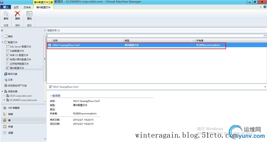Click the 添加日期 value 2015/2/1 19:22:15
Screen dimensions: 267x142
click(x=83, y=124)
